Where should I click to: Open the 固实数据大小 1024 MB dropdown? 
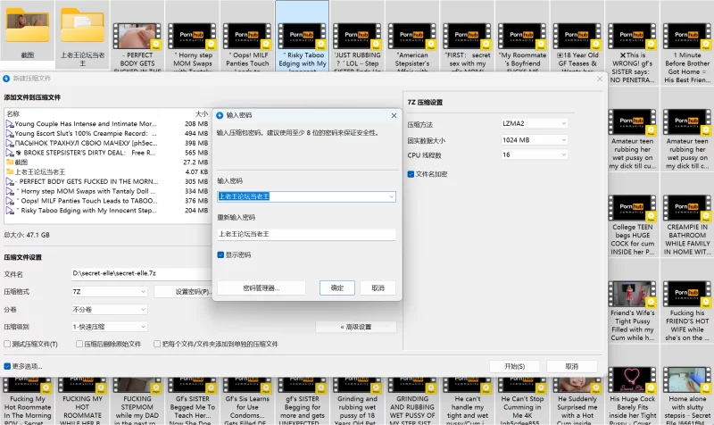(x=534, y=140)
